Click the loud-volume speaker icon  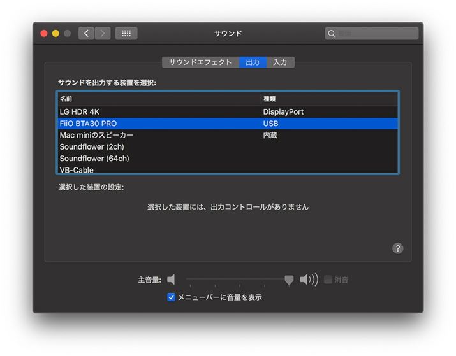309,280
